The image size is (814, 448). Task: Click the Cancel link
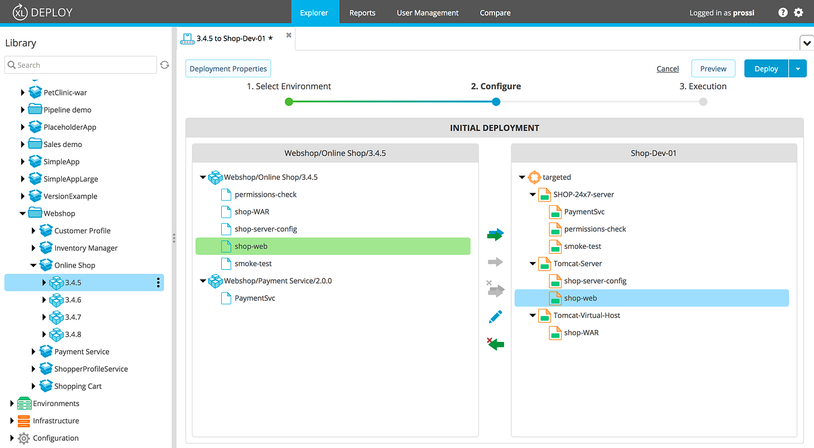coord(667,68)
